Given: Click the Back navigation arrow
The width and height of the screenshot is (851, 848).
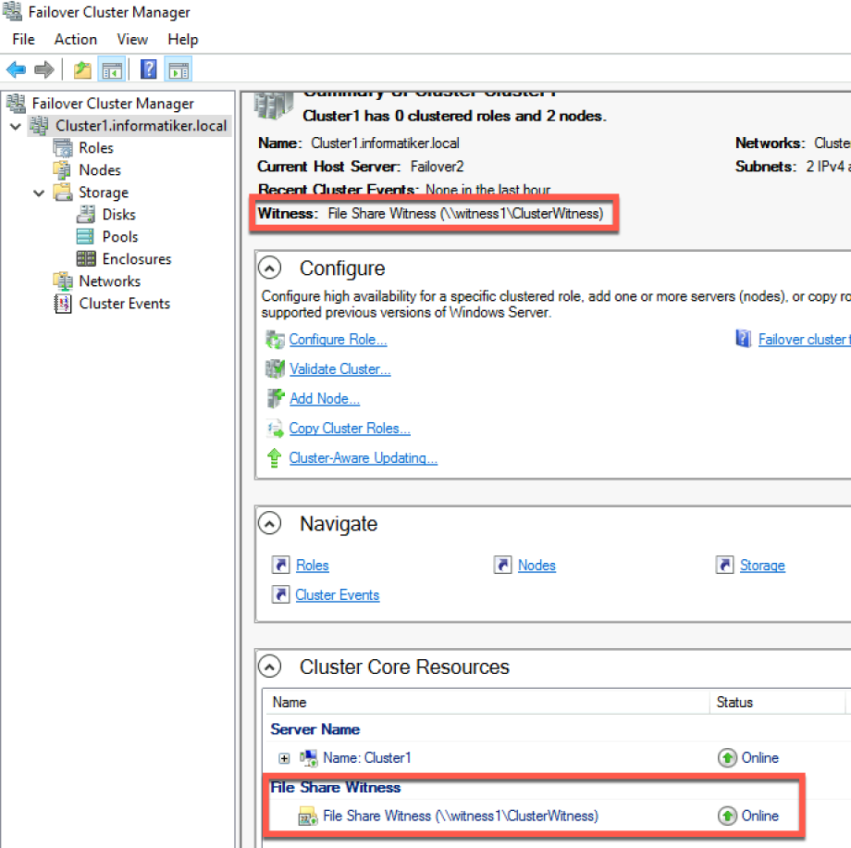Looking at the screenshot, I should [x=15, y=69].
